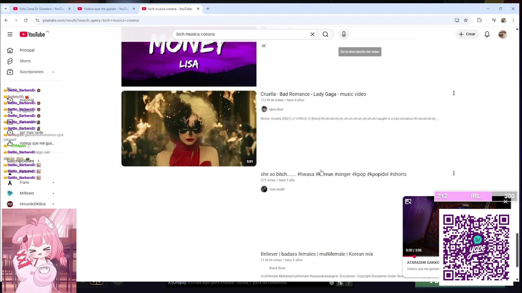Go to YouTube home via the logo
This screenshot has width=522, height=293.
[33, 34]
